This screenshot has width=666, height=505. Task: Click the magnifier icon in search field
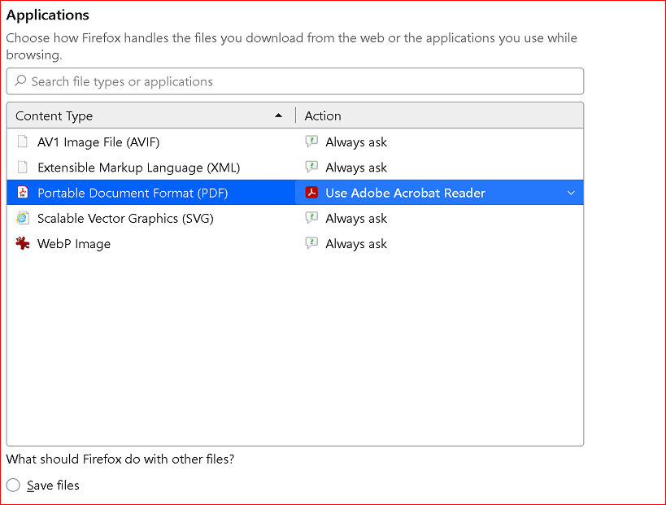20,81
